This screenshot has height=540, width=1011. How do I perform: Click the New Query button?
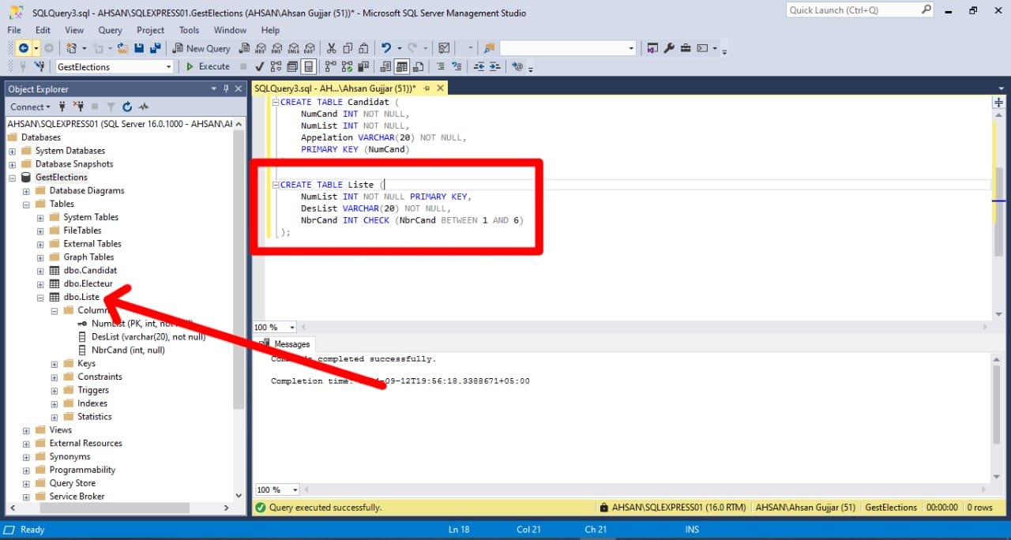pyautogui.click(x=201, y=48)
